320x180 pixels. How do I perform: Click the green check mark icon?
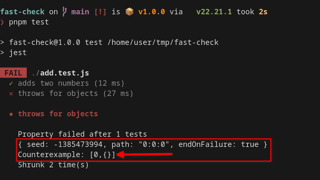coord(11,83)
